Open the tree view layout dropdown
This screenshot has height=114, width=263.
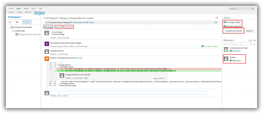18,22
